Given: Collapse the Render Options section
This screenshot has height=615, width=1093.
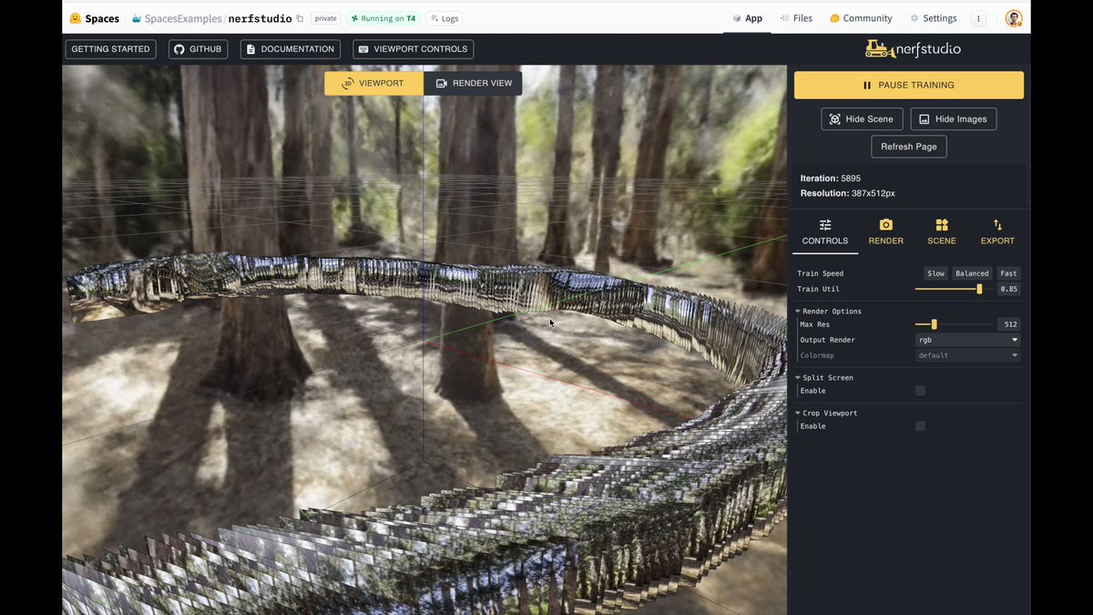Looking at the screenshot, I should click(829, 312).
